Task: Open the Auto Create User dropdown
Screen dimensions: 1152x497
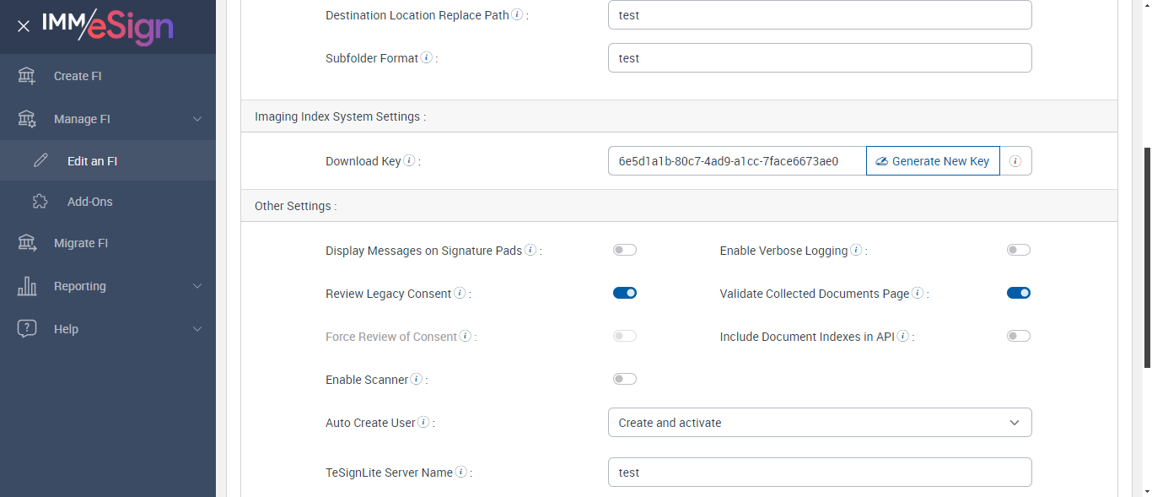Action: click(820, 423)
